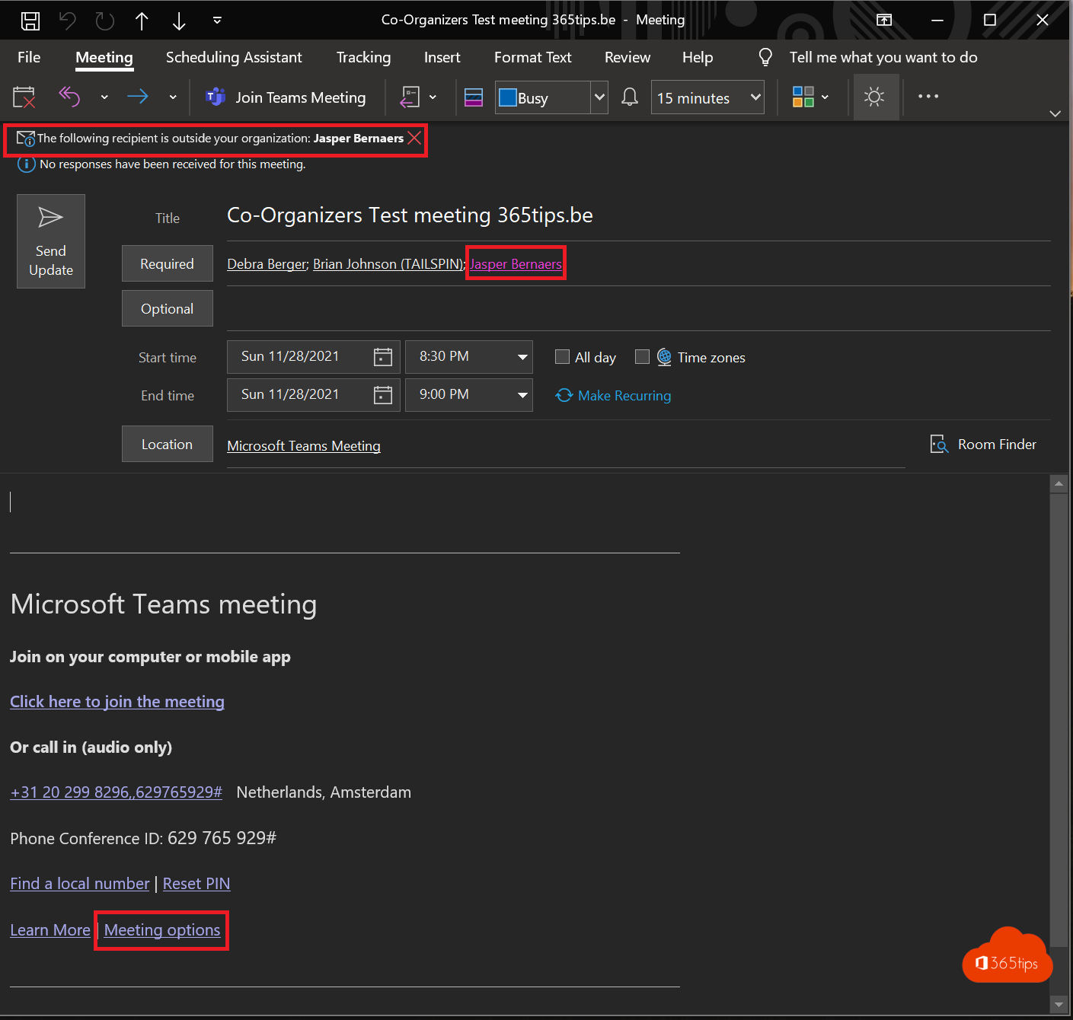Change the 15 minutes reminder dropdown
The height and width of the screenshot is (1020, 1073).
(753, 97)
